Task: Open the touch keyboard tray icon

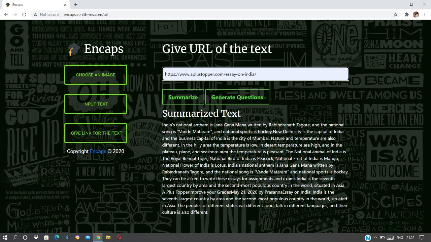Action: click(390, 238)
